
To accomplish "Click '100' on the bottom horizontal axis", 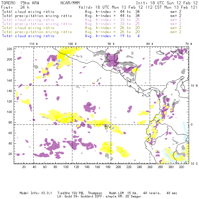I will pyautogui.click(x=66, y=167).
